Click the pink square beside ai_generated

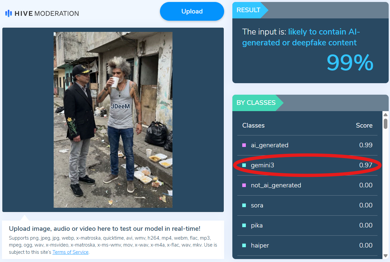tap(244, 145)
